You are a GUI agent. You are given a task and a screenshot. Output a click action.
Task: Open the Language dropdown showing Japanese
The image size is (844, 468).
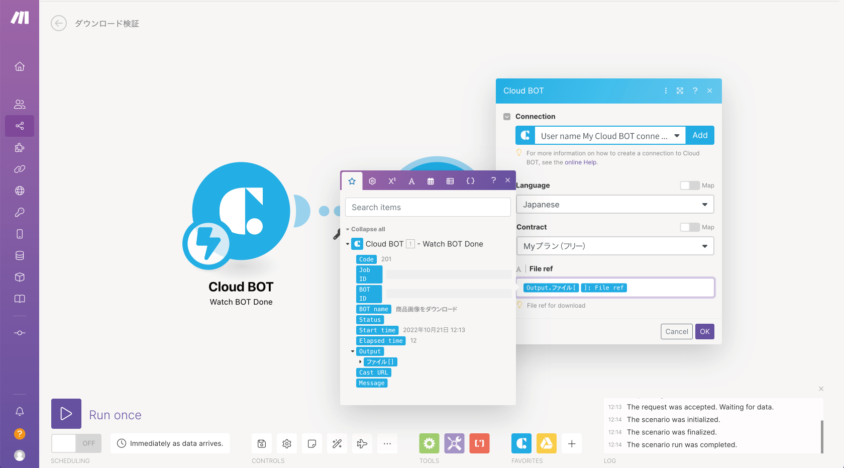(615, 205)
